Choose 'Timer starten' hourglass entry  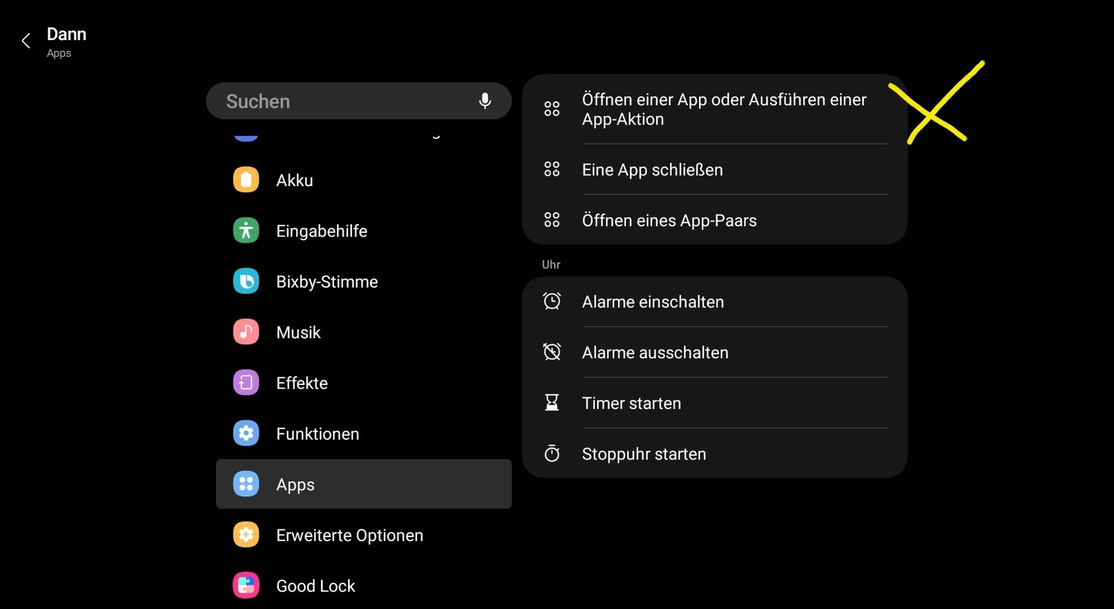pos(715,403)
